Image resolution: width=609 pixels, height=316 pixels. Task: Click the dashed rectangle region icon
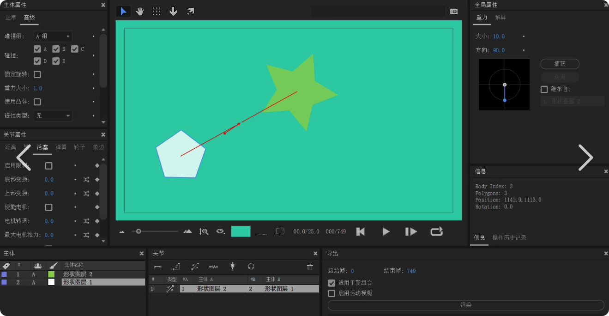pos(280,231)
